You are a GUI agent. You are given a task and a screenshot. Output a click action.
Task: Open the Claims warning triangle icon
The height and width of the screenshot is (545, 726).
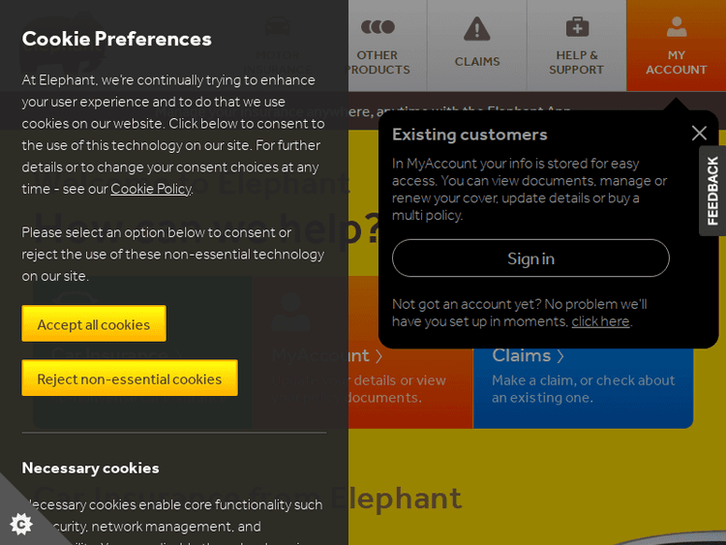tap(476, 29)
